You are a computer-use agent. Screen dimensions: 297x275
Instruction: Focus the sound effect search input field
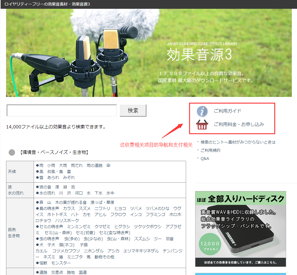click(x=62, y=111)
